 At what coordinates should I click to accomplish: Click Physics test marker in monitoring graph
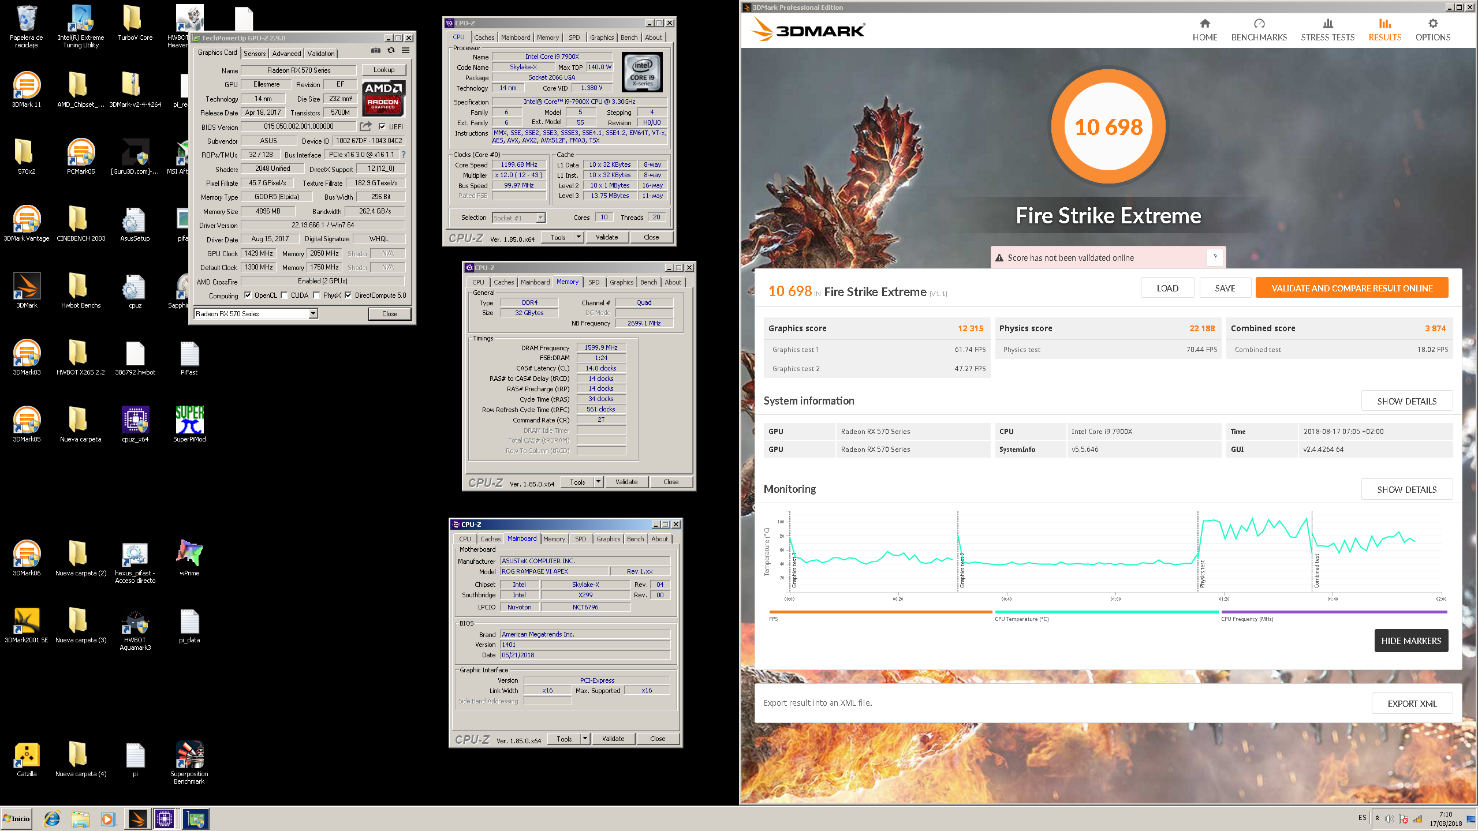point(1203,574)
